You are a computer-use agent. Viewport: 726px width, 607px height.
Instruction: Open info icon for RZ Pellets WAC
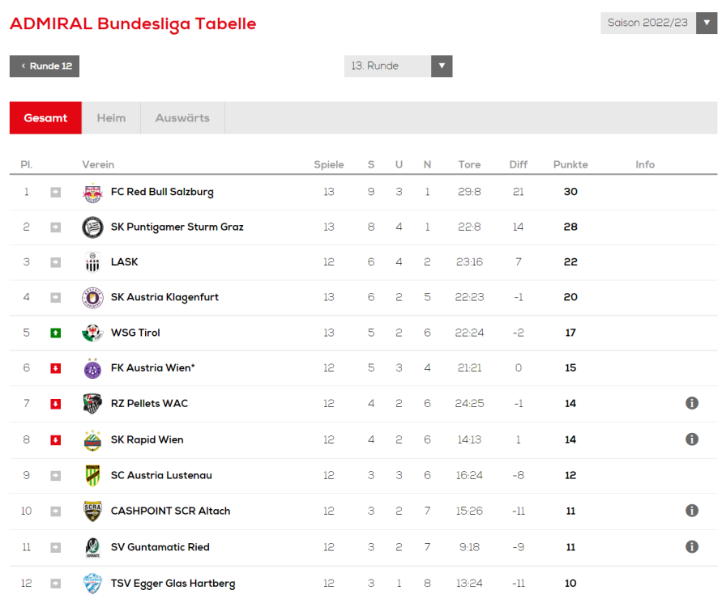[x=692, y=403]
